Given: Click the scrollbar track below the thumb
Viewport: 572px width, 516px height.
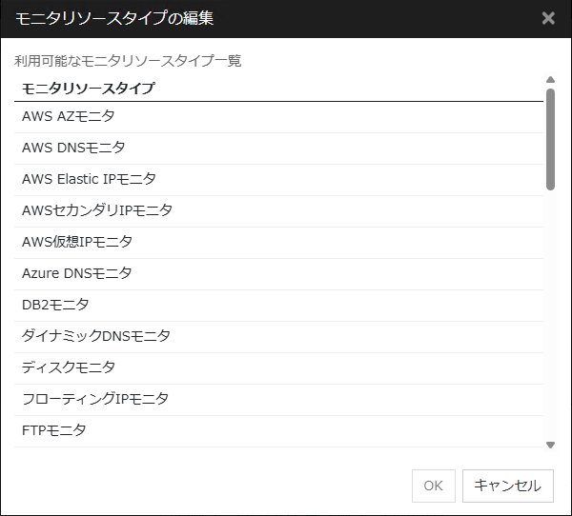Looking at the screenshot, I should [550, 314].
